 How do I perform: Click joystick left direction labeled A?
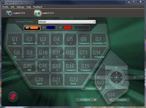(98, 78)
